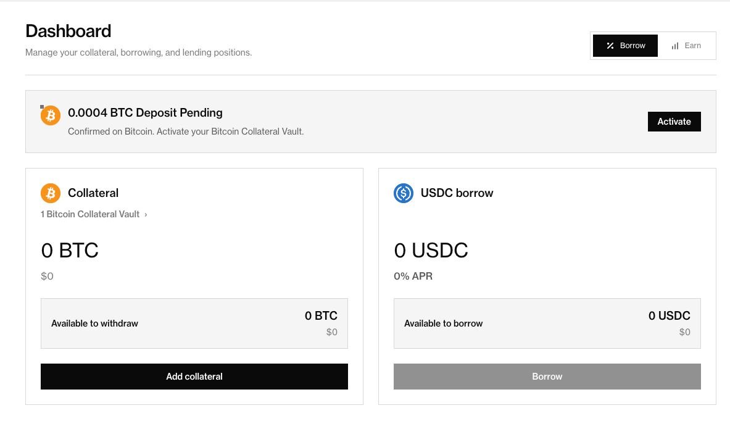Click the '$0' under available to withdraw
This screenshot has height=421, width=730.
pos(331,332)
